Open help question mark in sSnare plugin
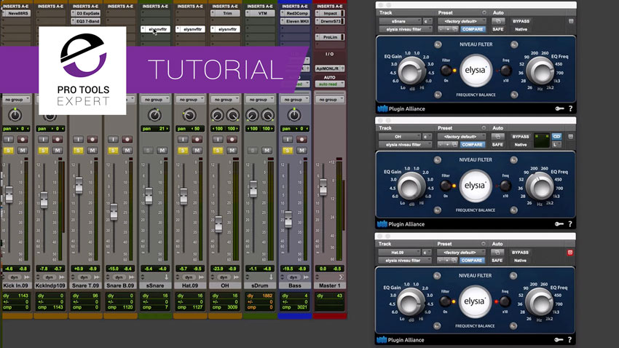The image size is (619, 348). tap(570, 108)
